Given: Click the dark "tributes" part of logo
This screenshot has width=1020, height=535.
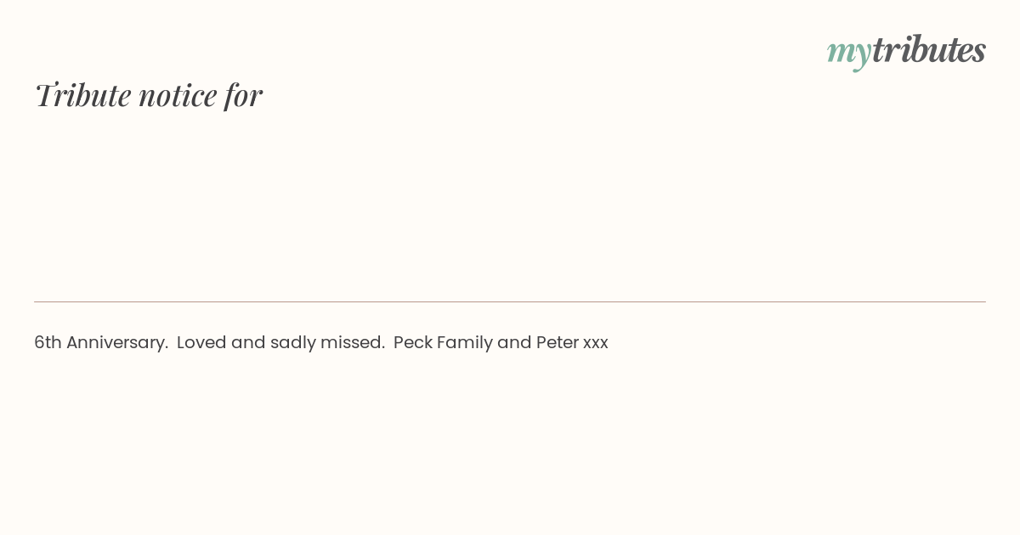Looking at the screenshot, I should point(929,49).
